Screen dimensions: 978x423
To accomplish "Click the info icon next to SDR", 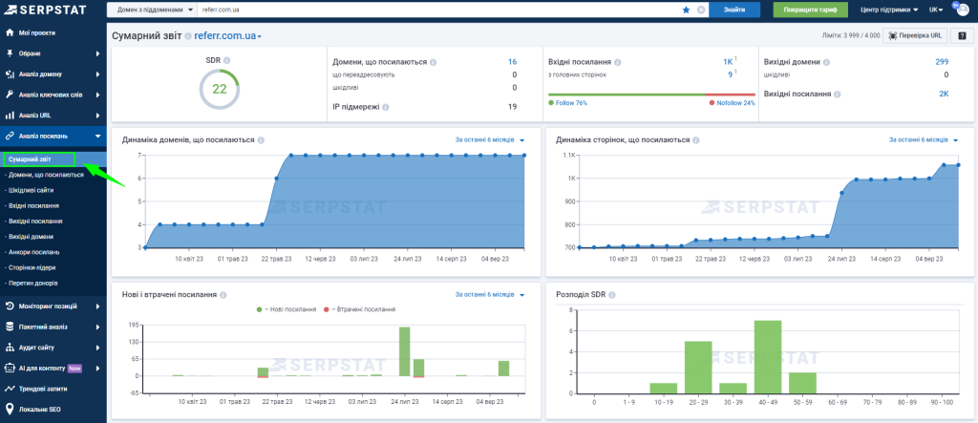I will coord(227,59).
